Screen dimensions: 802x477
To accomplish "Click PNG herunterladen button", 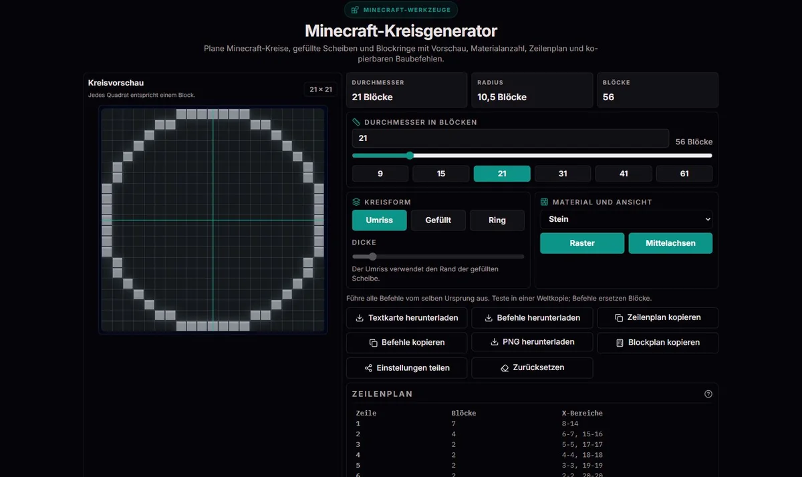I will (x=532, y=342).
